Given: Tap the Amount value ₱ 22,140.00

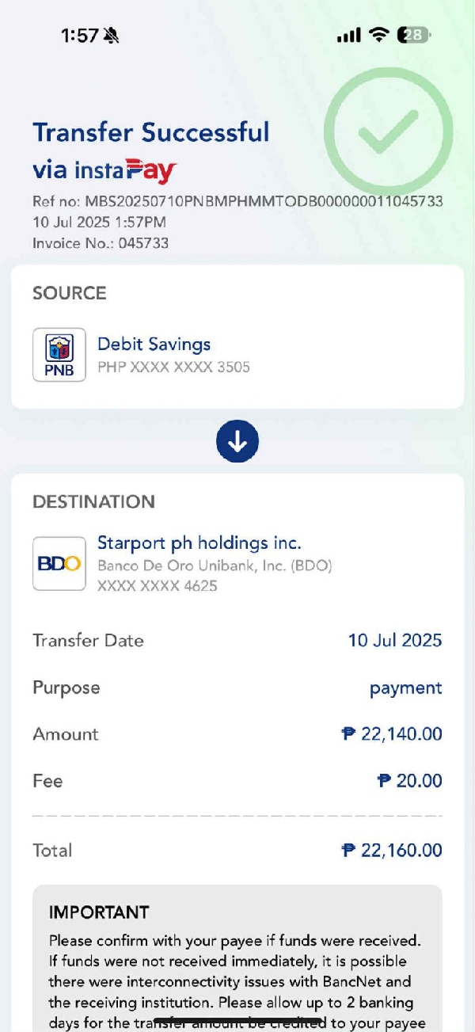Looking at the screenshot, I should coord(392,734).
